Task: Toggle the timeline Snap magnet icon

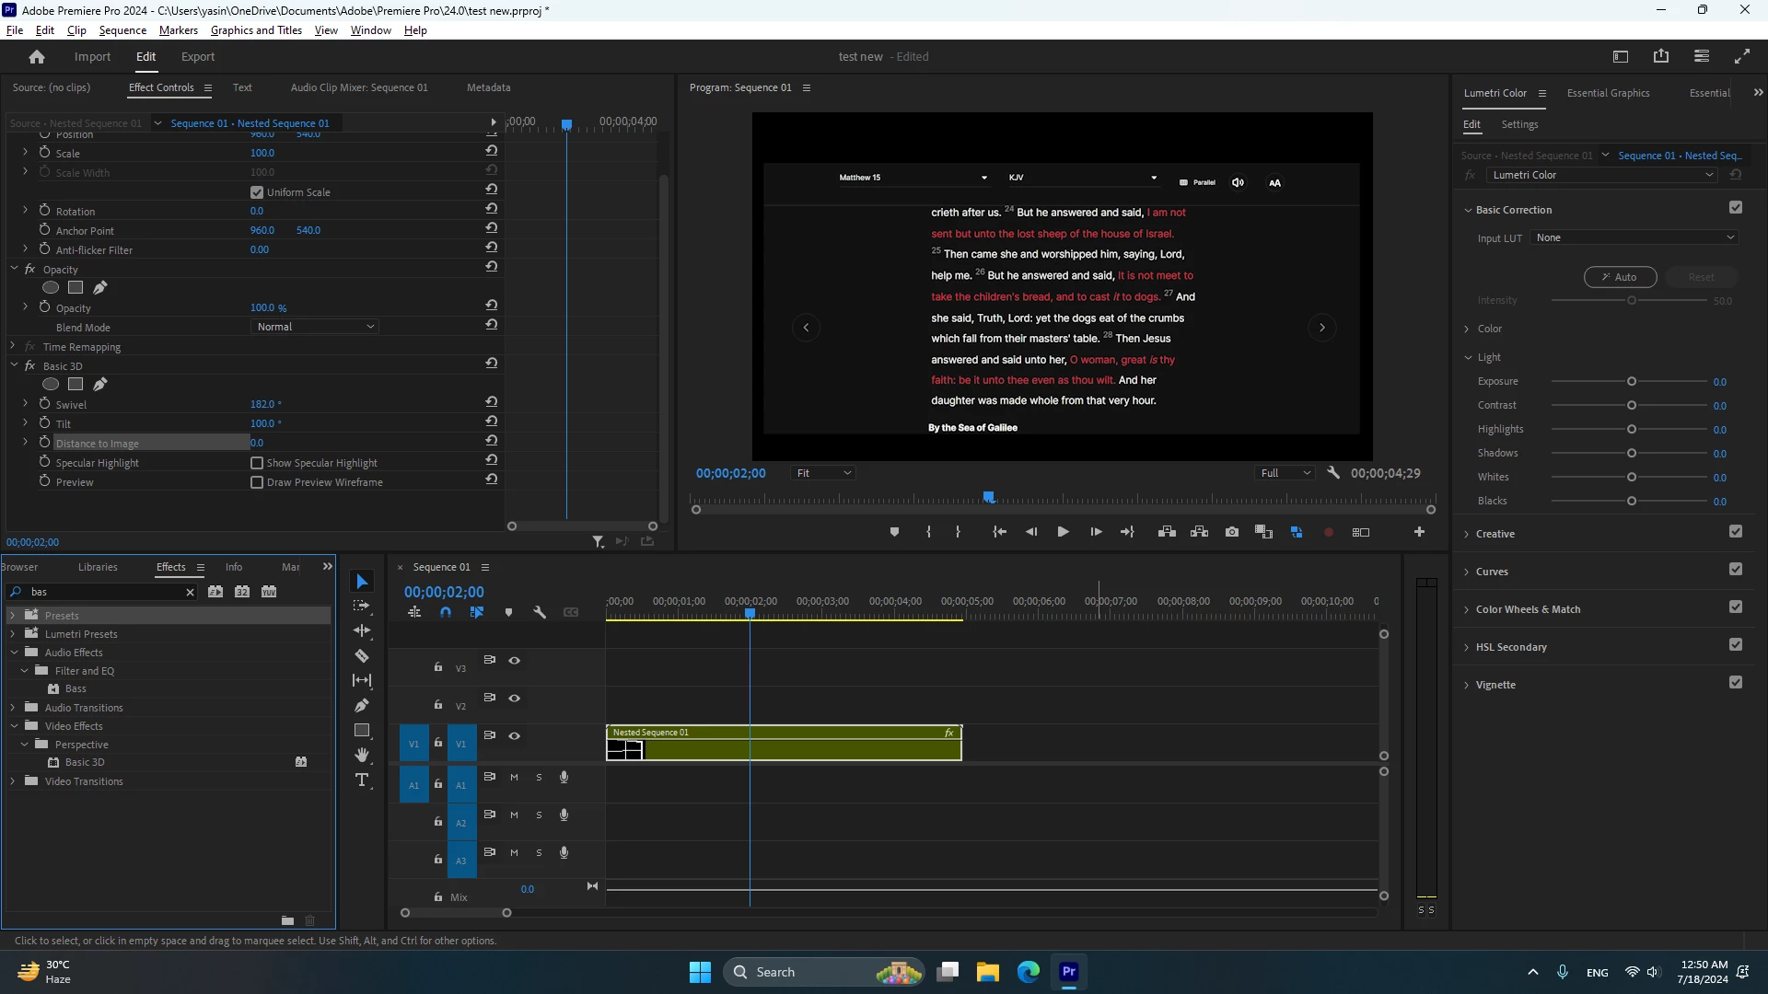Action: [446, 612]
